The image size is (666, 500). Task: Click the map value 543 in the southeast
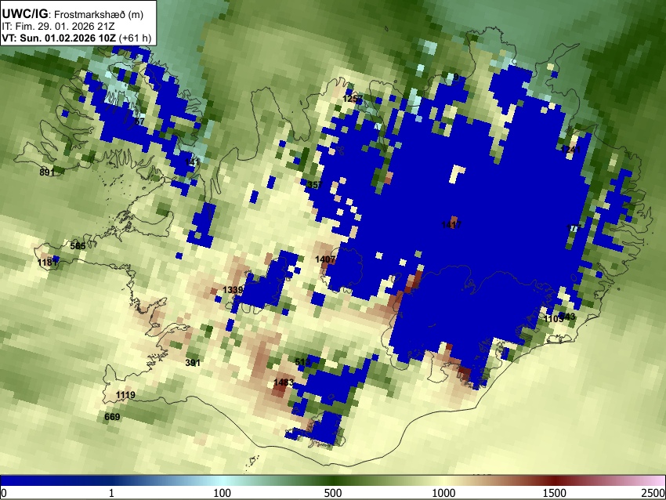click(567, 317)
